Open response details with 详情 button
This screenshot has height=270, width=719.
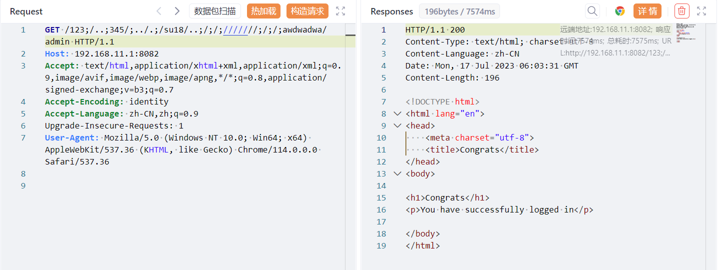tap(647, 11)
